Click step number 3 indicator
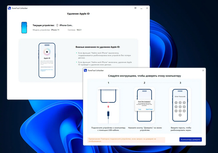Viewport: 218px width, 153px height. tap(180, 83)
